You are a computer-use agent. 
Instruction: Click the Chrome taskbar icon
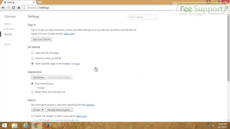pyautogui.click(x=37, y=125)
